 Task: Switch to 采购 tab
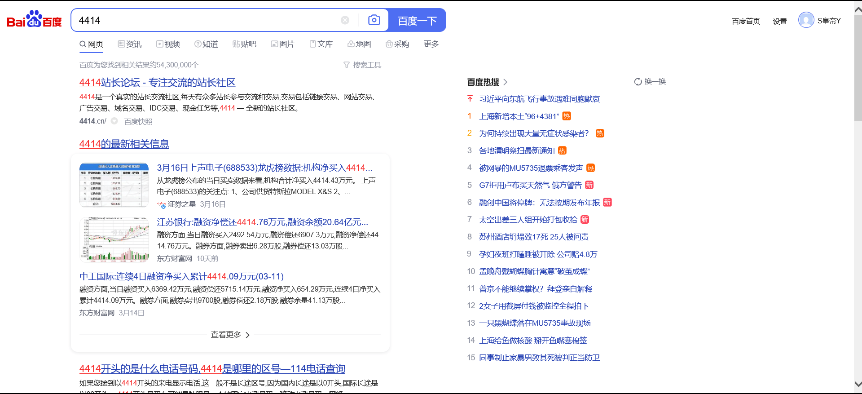[397, 44]
